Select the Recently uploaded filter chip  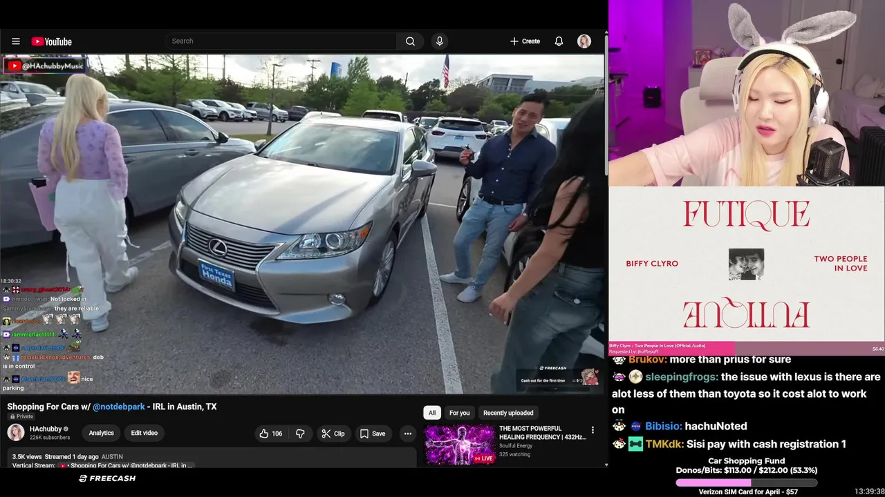click(508, 413)
